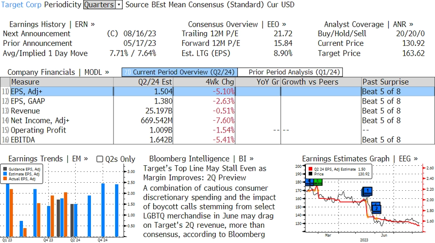
Task: Click the Avg/Implied move 7.71% / 7.64%
Action: (x=133, y=53)
